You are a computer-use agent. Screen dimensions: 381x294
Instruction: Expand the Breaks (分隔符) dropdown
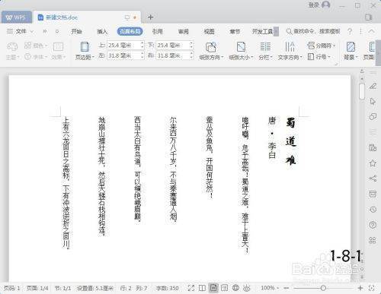(322, 46)
